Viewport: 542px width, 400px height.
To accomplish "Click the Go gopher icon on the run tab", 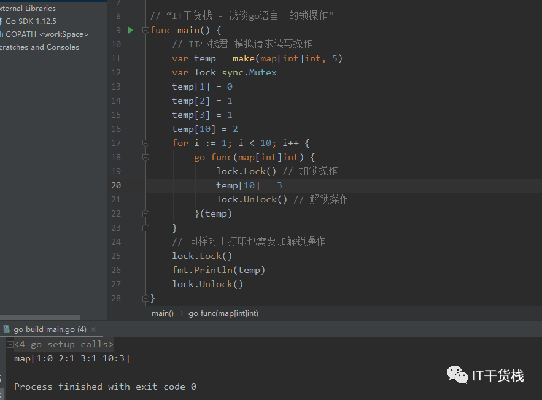I will point(7,329).
